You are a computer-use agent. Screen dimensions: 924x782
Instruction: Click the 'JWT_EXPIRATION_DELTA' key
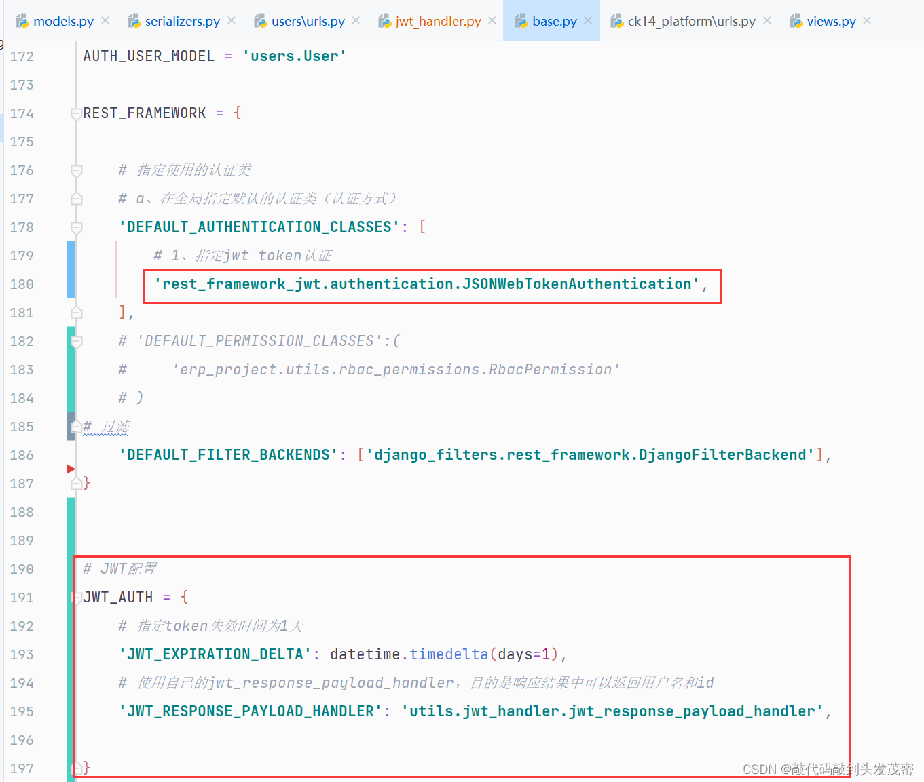pos(215,654)
